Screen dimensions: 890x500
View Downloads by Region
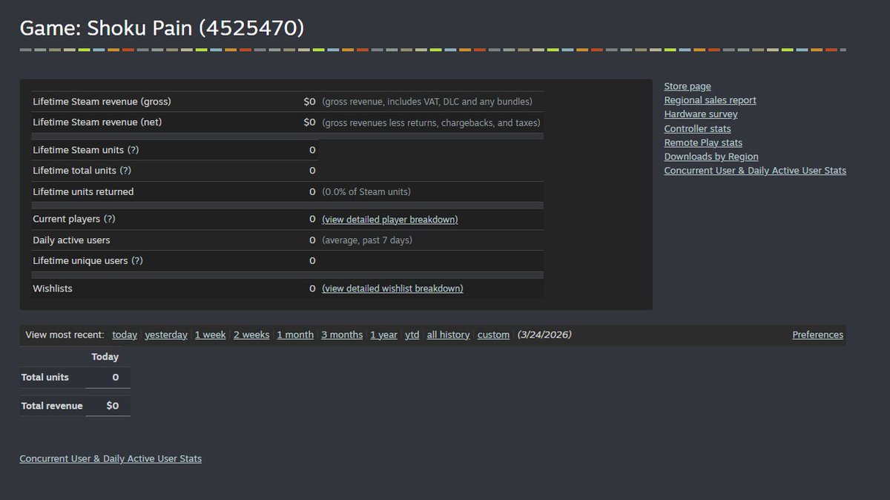pos(711,157)
